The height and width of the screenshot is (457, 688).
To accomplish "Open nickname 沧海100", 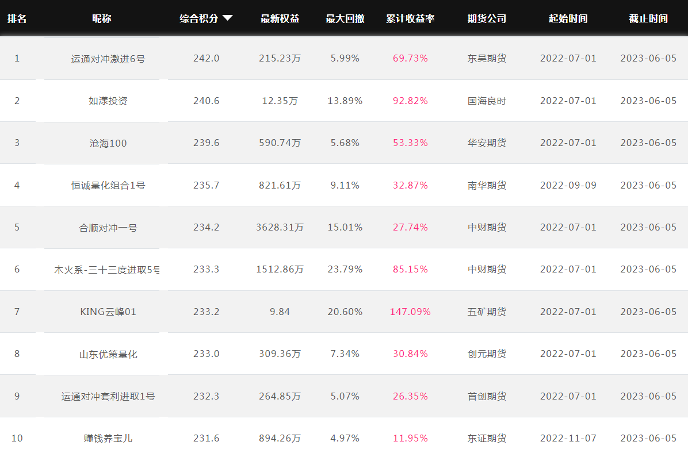I will click(x=108, y=143).
